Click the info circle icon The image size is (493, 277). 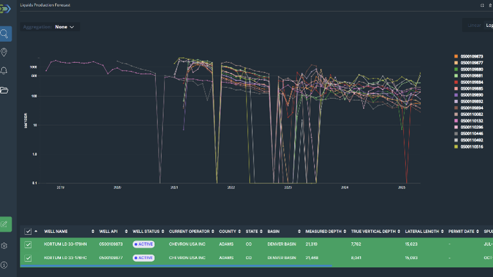point(5,264)
